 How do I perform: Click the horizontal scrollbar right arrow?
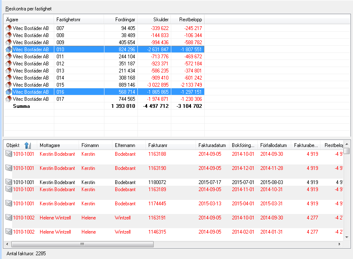click(x=340, y=244)
